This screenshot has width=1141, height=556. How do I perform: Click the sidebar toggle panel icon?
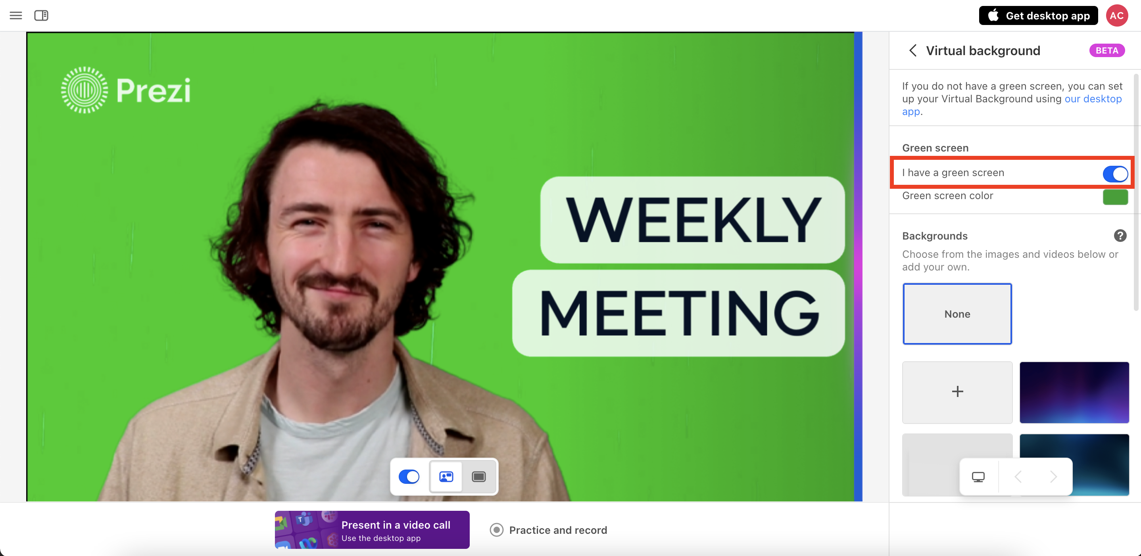[42, 15]
